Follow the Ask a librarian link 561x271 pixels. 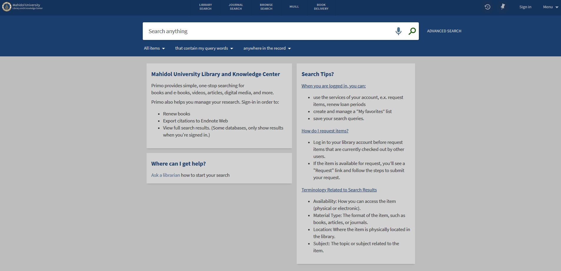click(x=165, y=175)
